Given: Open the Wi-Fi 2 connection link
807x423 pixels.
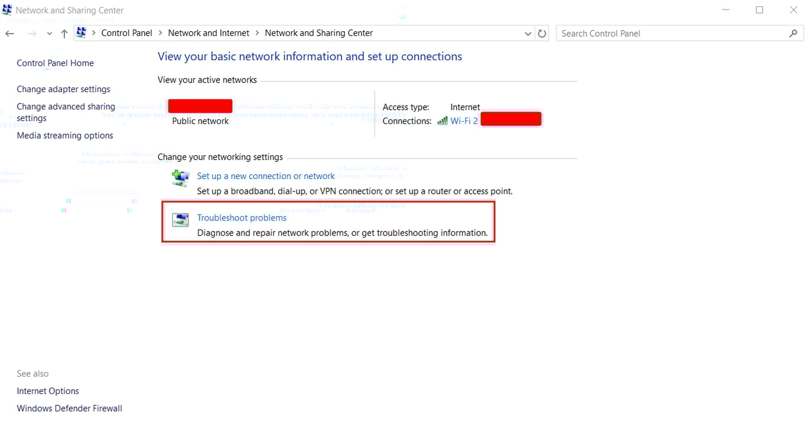Looking at the screenshot, I should point(464,121).
